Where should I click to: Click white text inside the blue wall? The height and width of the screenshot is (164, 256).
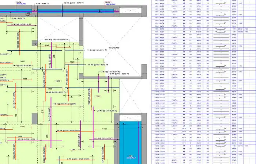pyautogui.click(x=131, y=157)
